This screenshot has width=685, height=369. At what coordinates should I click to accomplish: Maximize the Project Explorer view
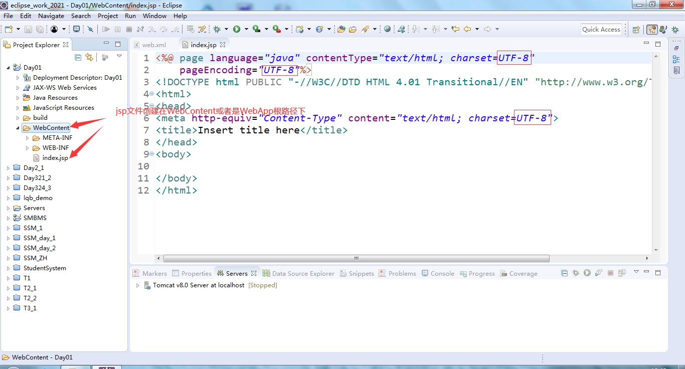click(118, 44)
